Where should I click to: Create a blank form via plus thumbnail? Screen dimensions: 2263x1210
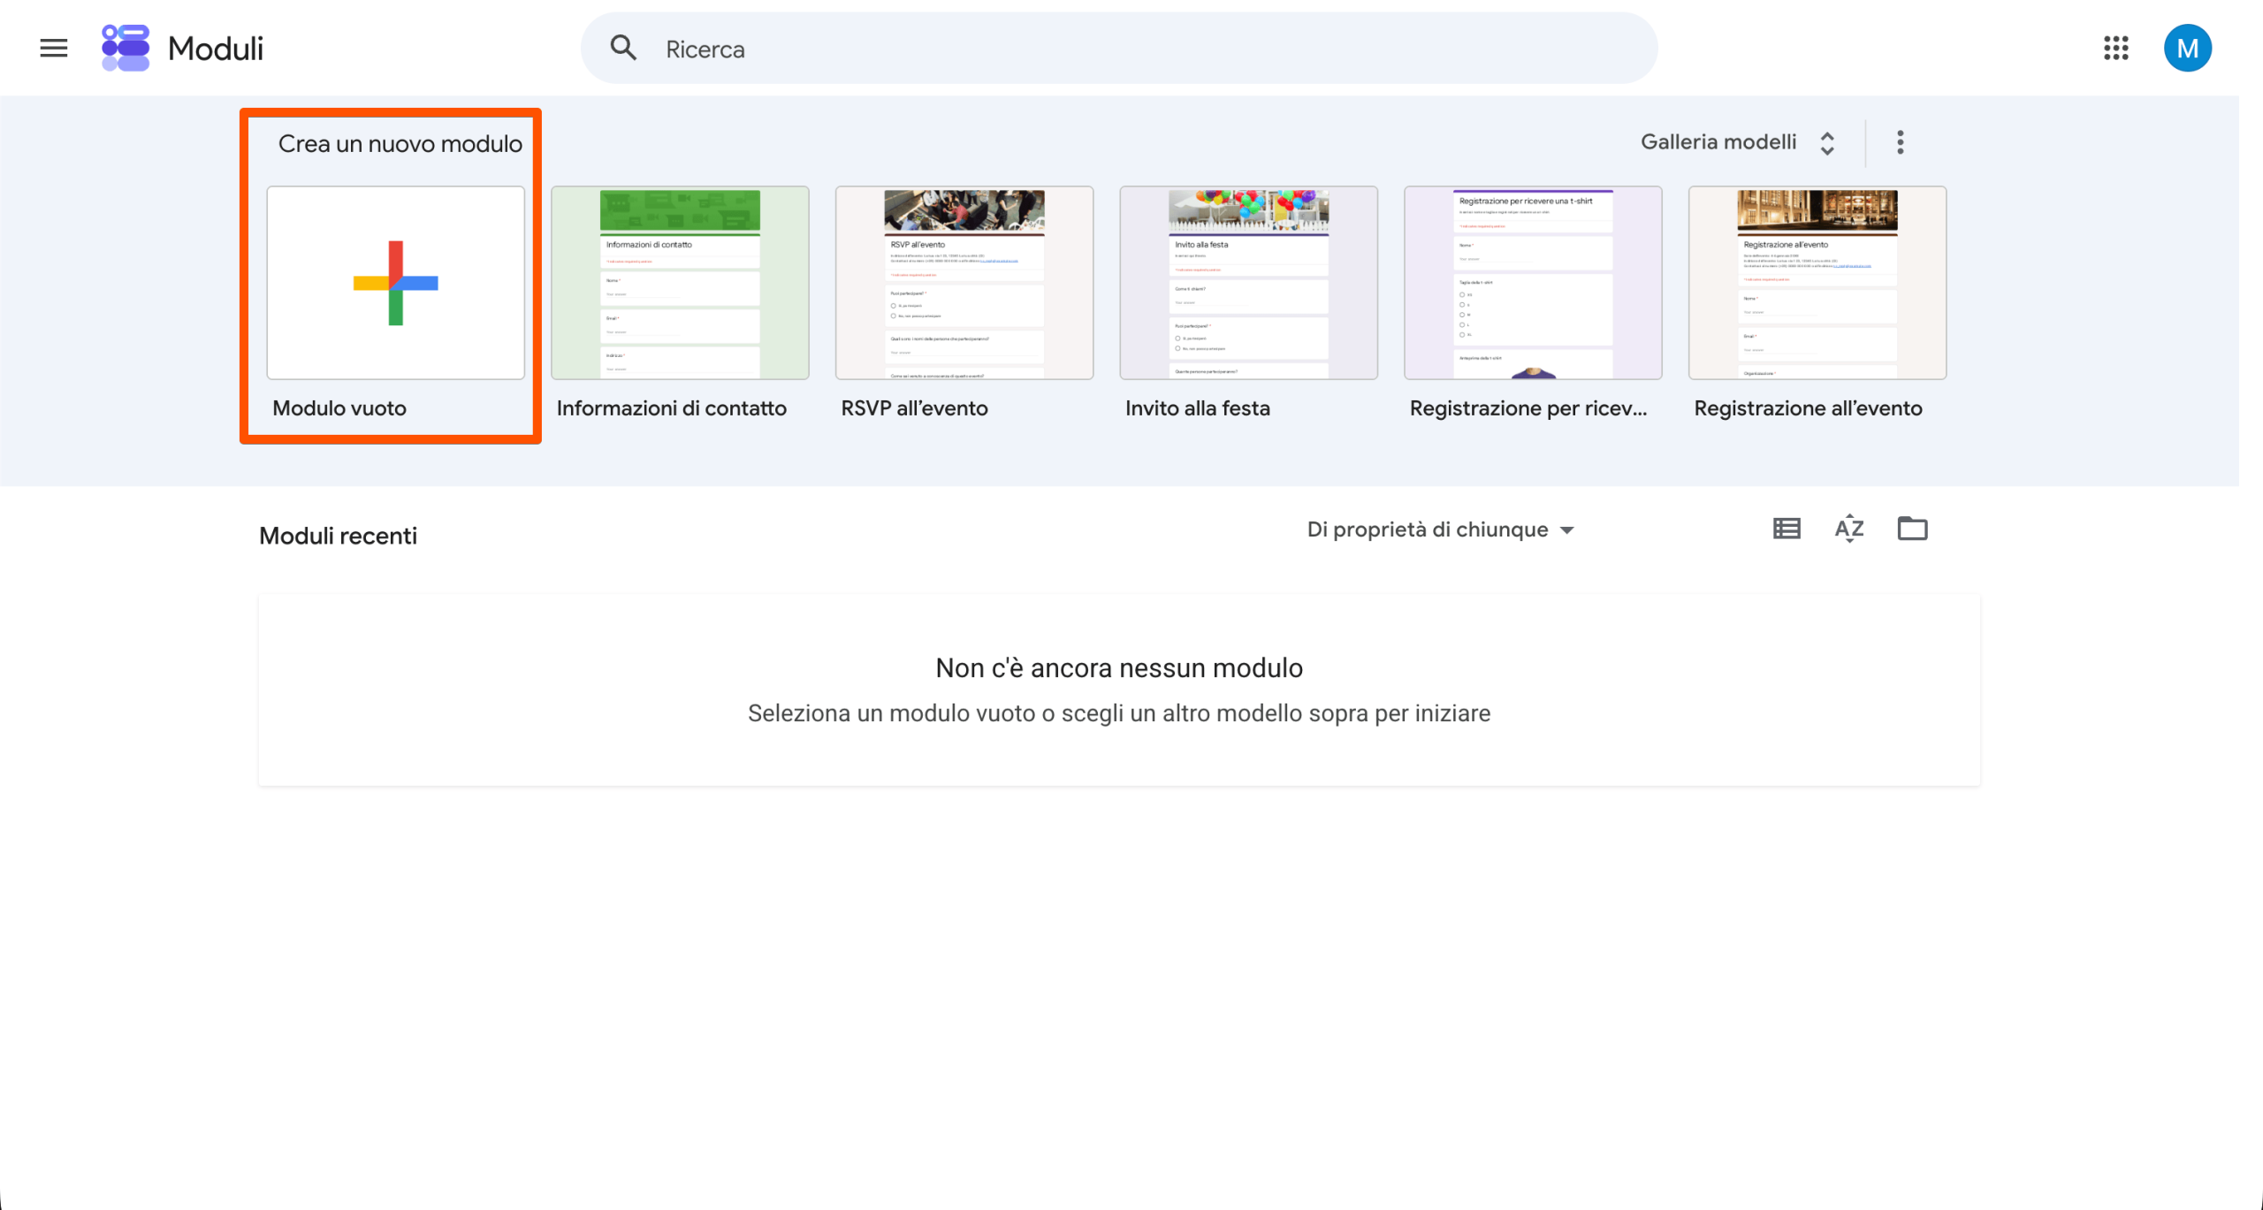396,283
